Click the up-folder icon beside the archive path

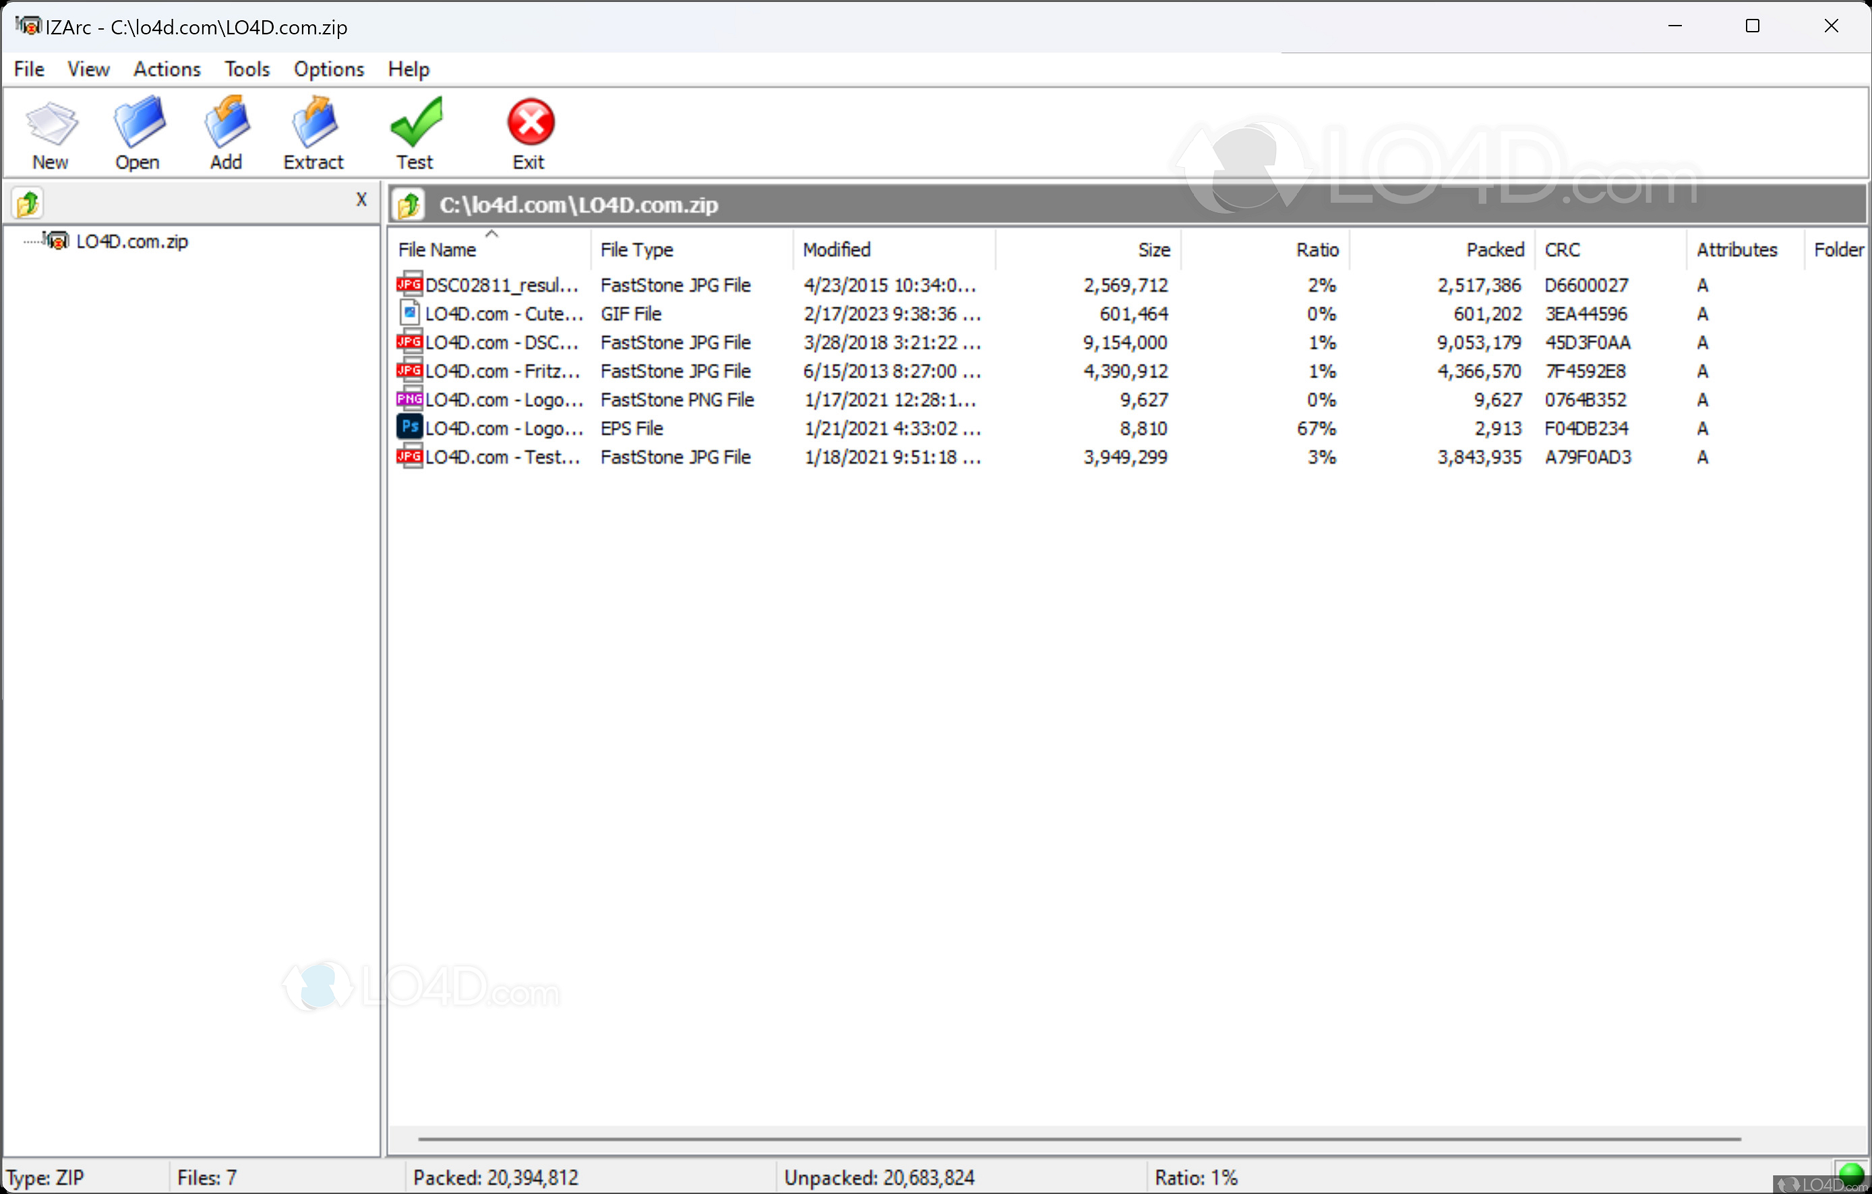tap(409, 205)
